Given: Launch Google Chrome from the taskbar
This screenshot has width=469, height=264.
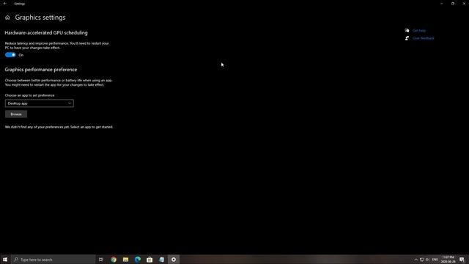Looking at the screenshot, I should pyautogui.click(x=114, y=260).
